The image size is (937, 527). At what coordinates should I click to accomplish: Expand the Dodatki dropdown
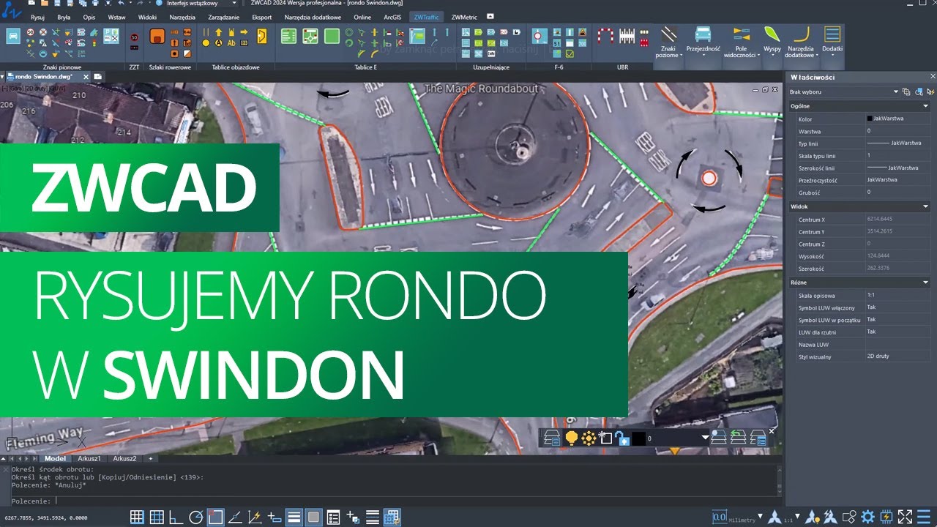tap(832, 40)
